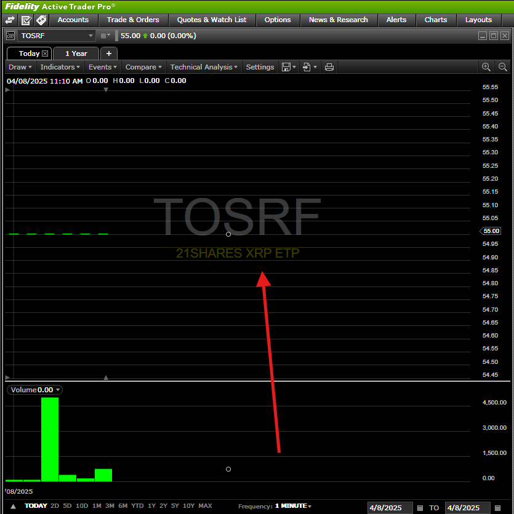Maximize the chart window panel
Viewport: 514px width, 514px height.
pos(493,36)
